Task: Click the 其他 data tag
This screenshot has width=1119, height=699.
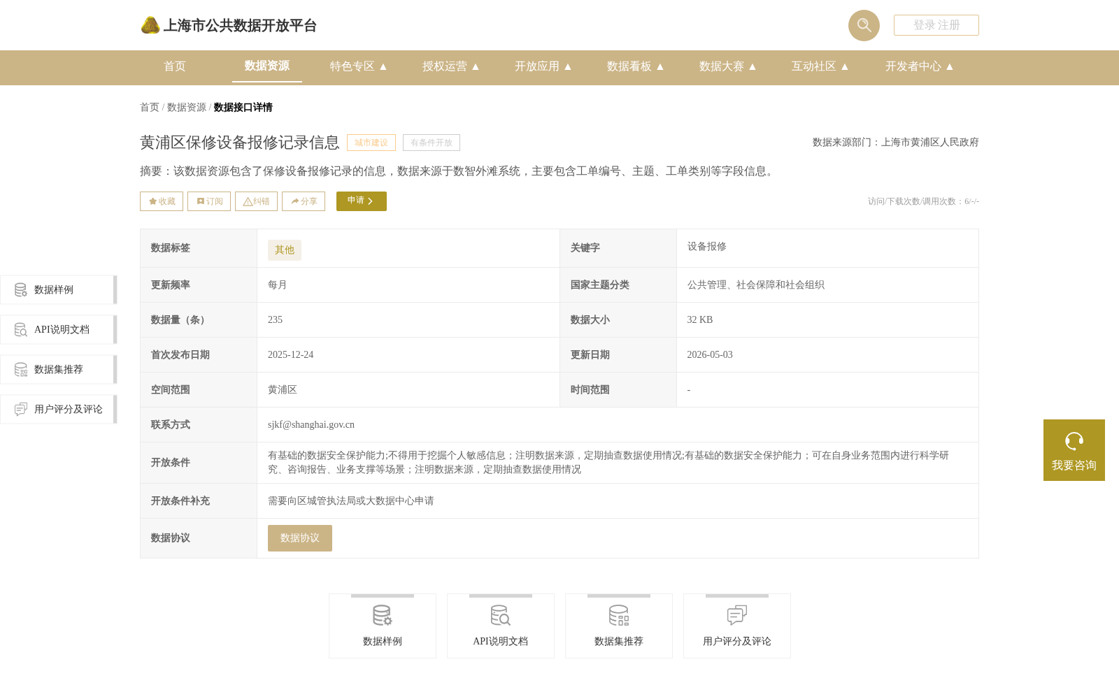Action: (x=285, y=250)
